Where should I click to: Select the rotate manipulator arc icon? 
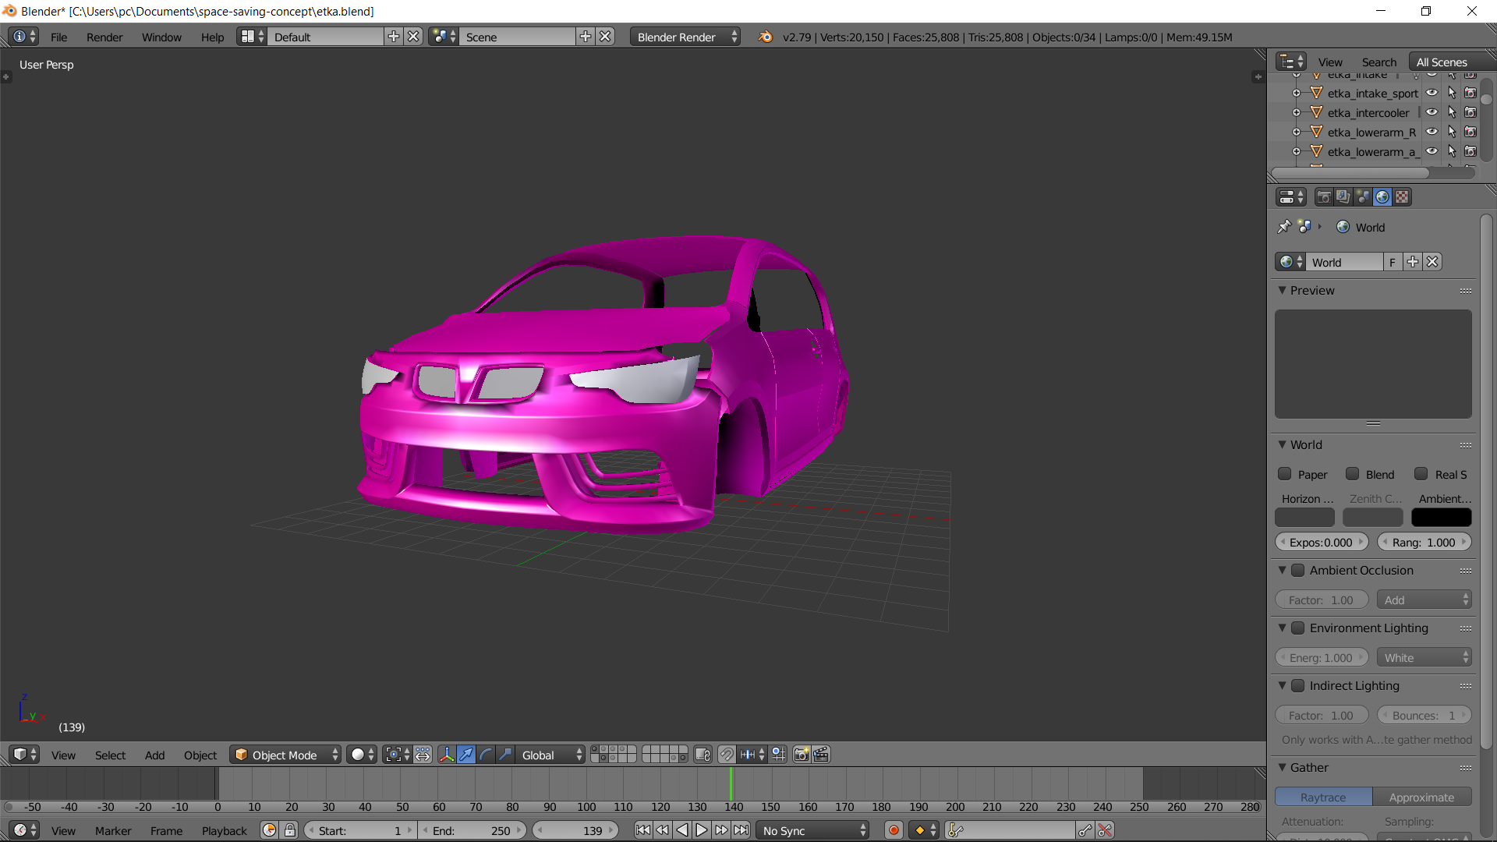[x=486, y=755]
